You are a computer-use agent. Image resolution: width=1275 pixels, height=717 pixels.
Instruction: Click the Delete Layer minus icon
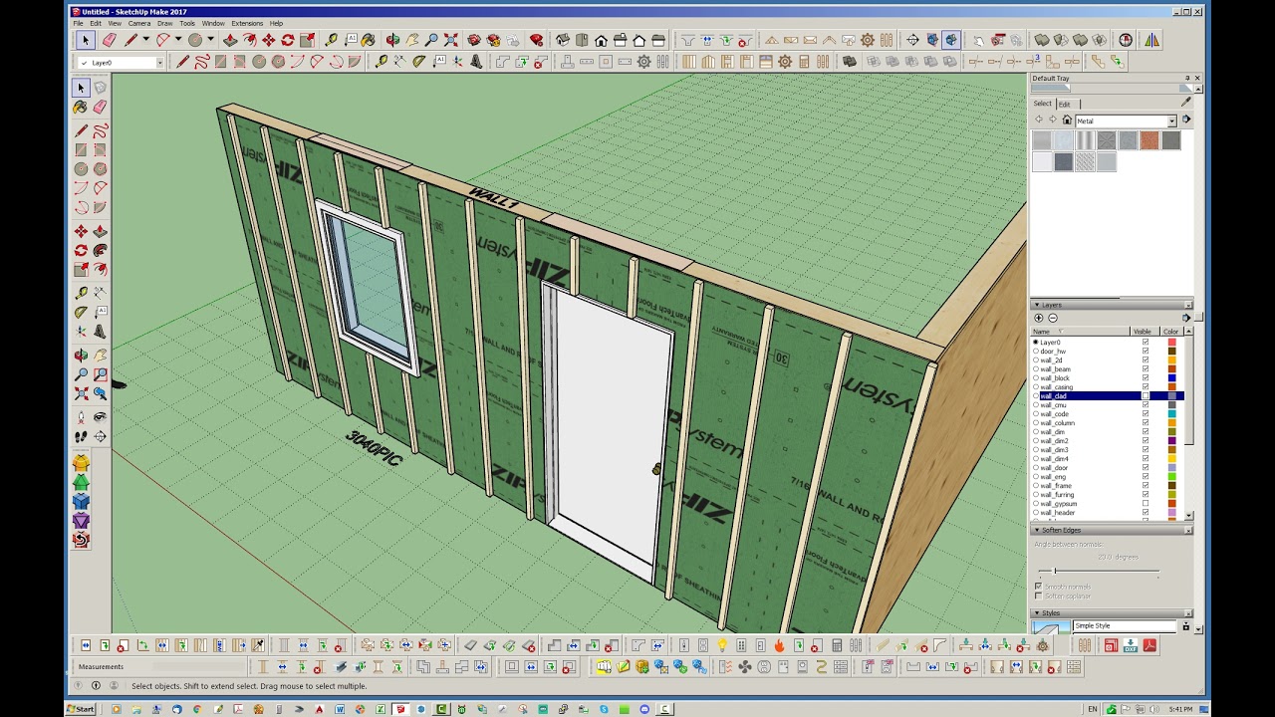(x=1053, y=318)
